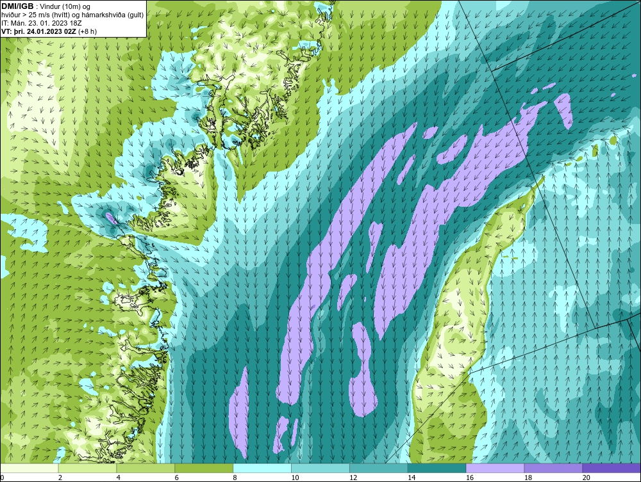Viewport: 641px width, 482px height.
Task: Click the legend band above 20 m/s
Action: coord(612,468)
